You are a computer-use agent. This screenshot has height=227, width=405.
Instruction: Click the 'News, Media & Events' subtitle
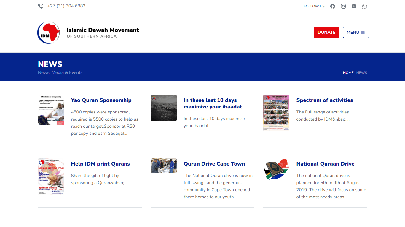click(60, 72)
